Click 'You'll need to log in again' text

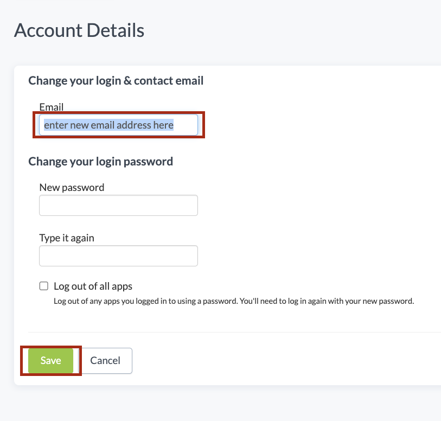(x=287, y=301)
